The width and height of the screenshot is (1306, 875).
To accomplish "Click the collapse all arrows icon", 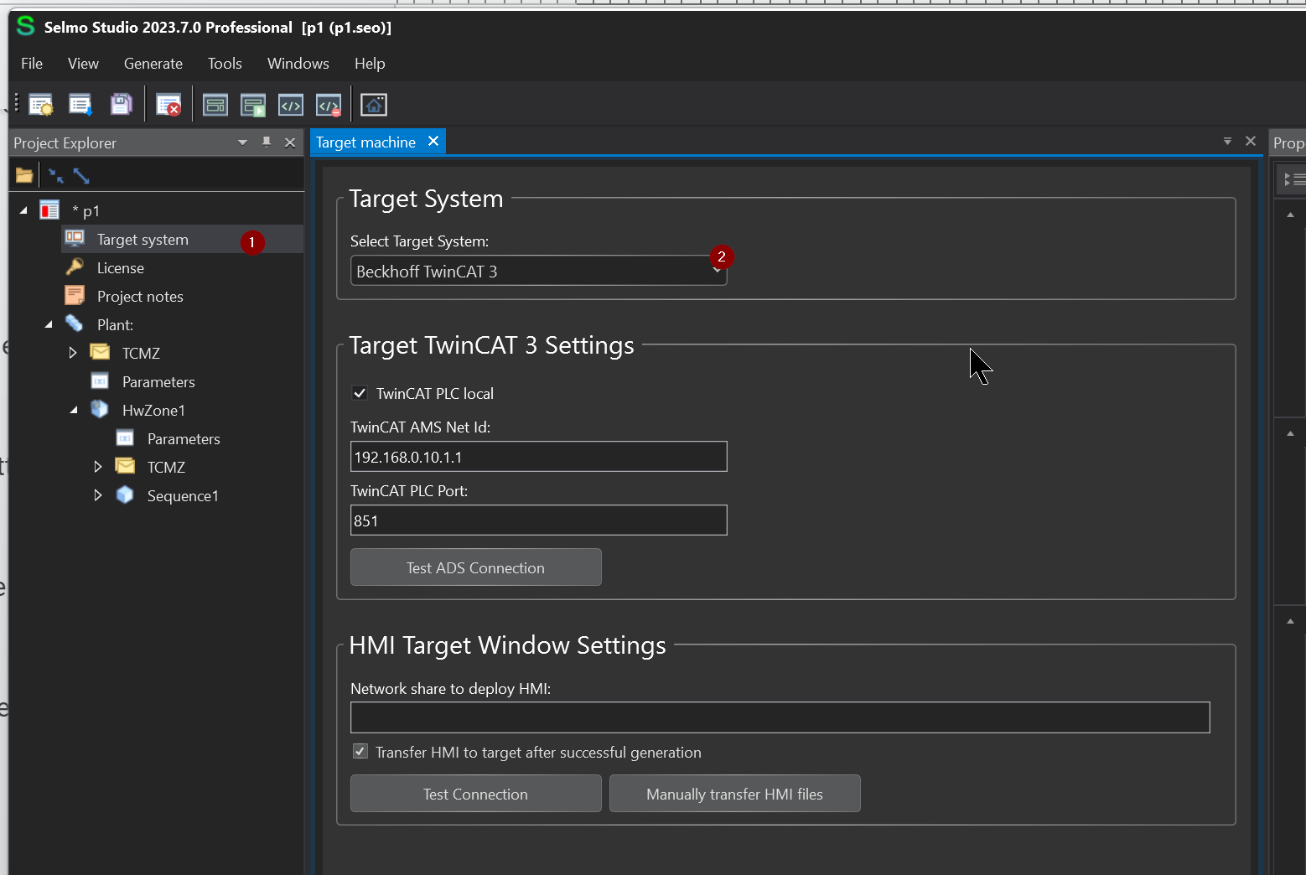I will coord(56,175).
